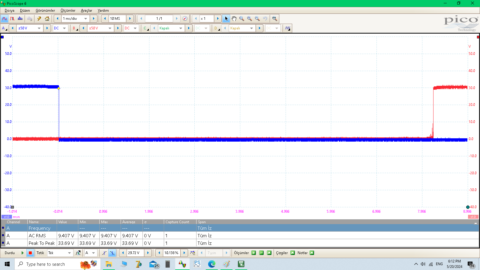Select the Peak To Peak measurement row
The width and height of the screenshot is (480, 270).
pyautogui.click(x=240, y=243)
